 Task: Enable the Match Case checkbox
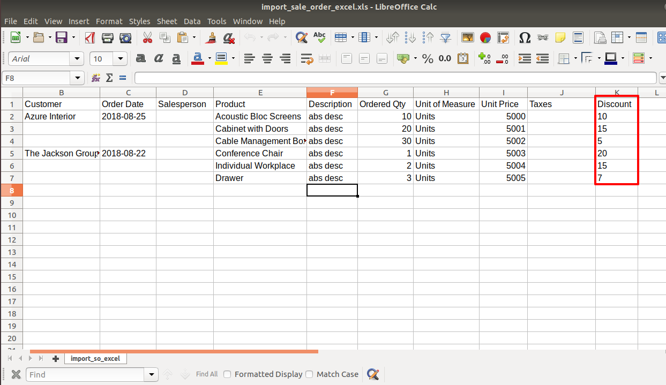[x=309, y=374]
